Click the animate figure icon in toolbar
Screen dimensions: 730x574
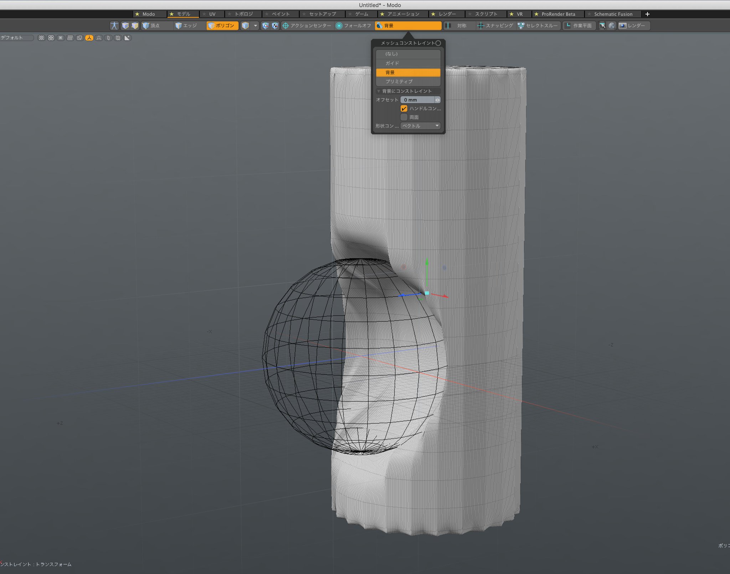point(114,26)
